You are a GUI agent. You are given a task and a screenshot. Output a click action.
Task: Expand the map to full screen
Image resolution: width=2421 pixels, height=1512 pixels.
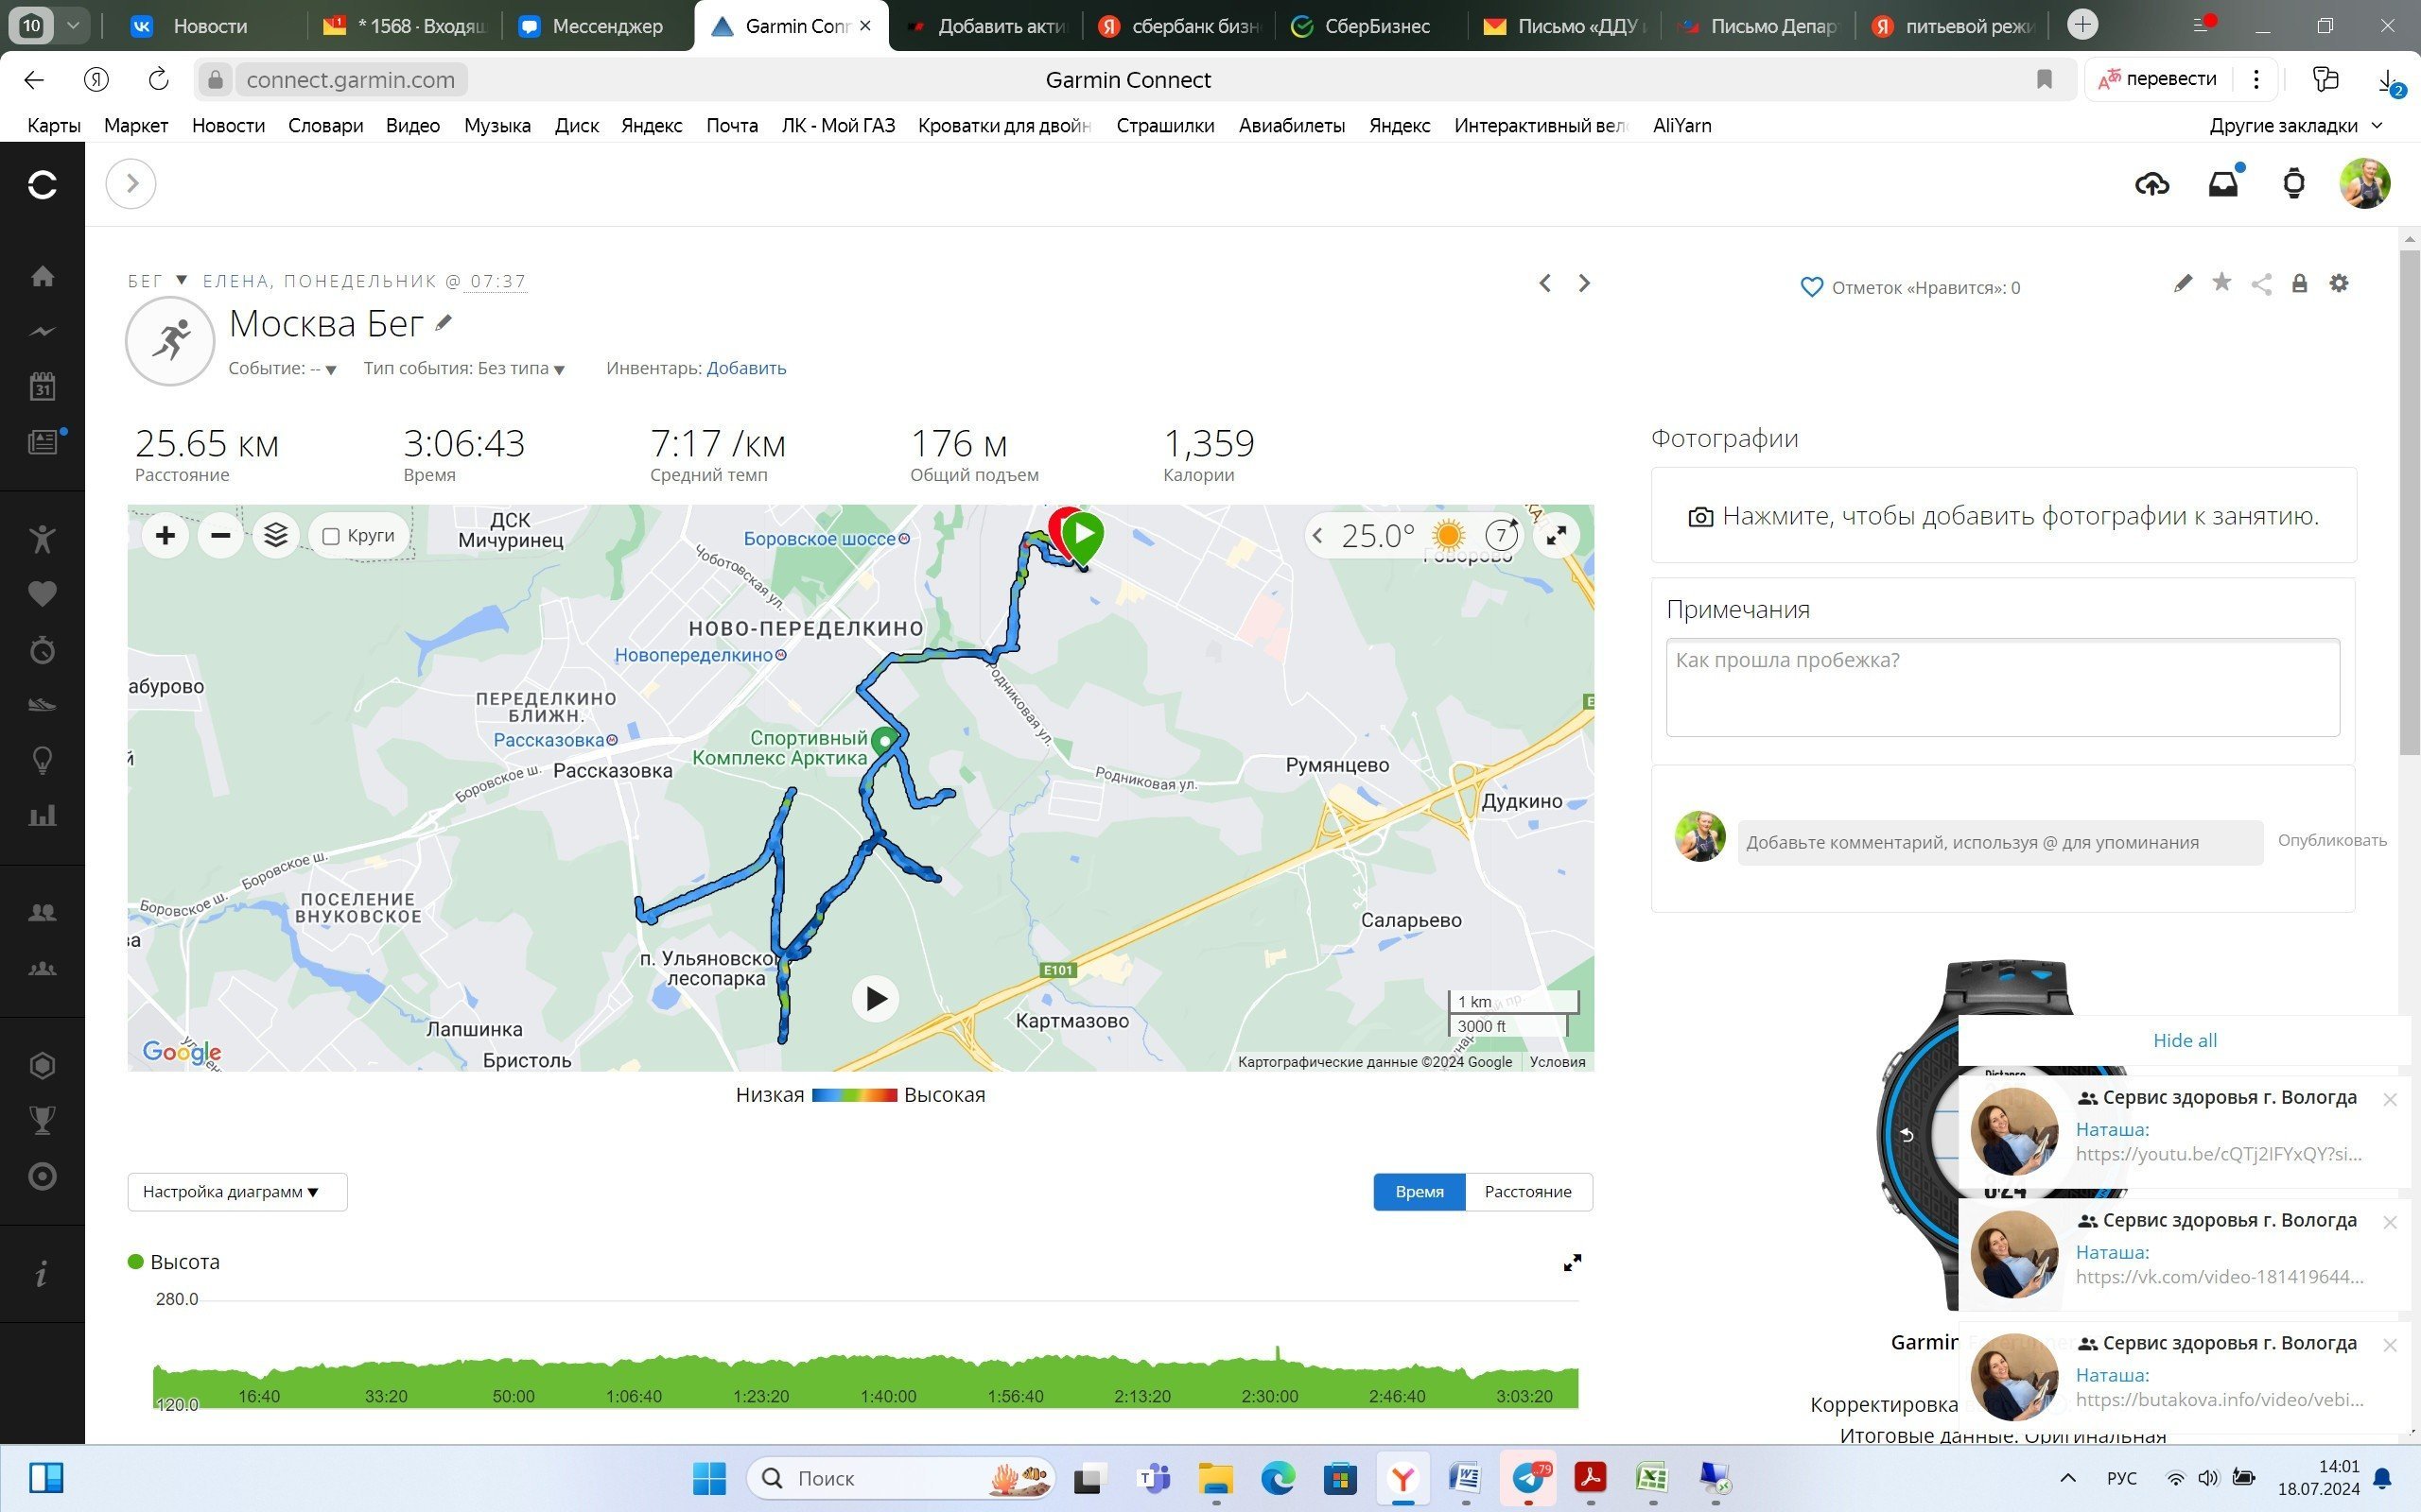[1557, 536]
